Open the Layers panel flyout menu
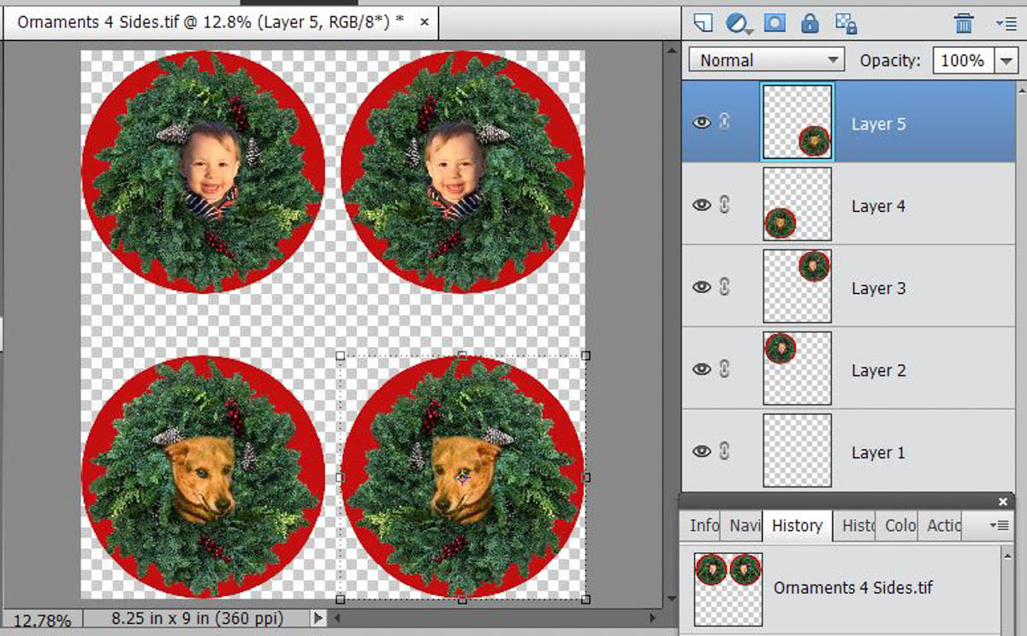Viewport: 1027px width, 636px height. [x=1006, y=24]
